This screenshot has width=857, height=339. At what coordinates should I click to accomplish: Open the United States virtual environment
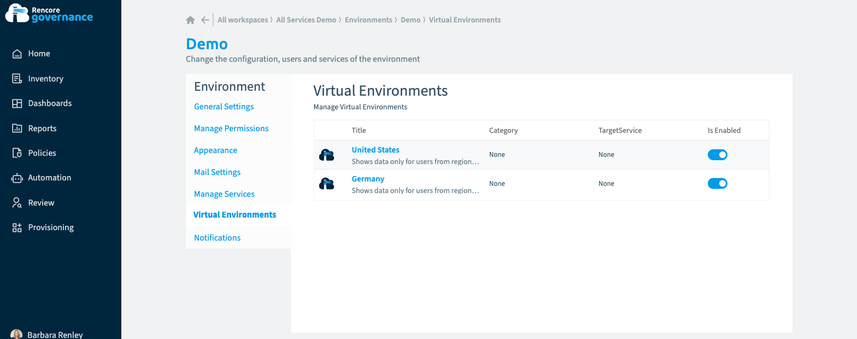[x=375, y=150]
